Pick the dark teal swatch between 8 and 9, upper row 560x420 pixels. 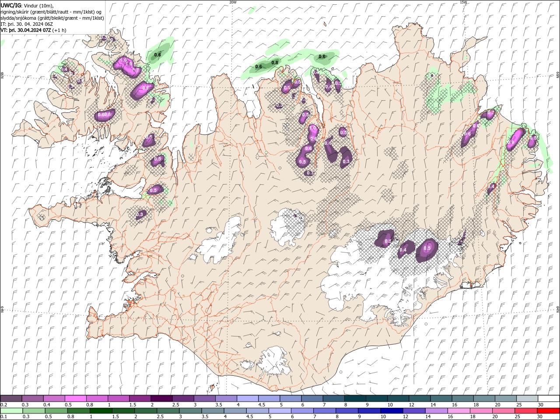click(x=355, y=399)
